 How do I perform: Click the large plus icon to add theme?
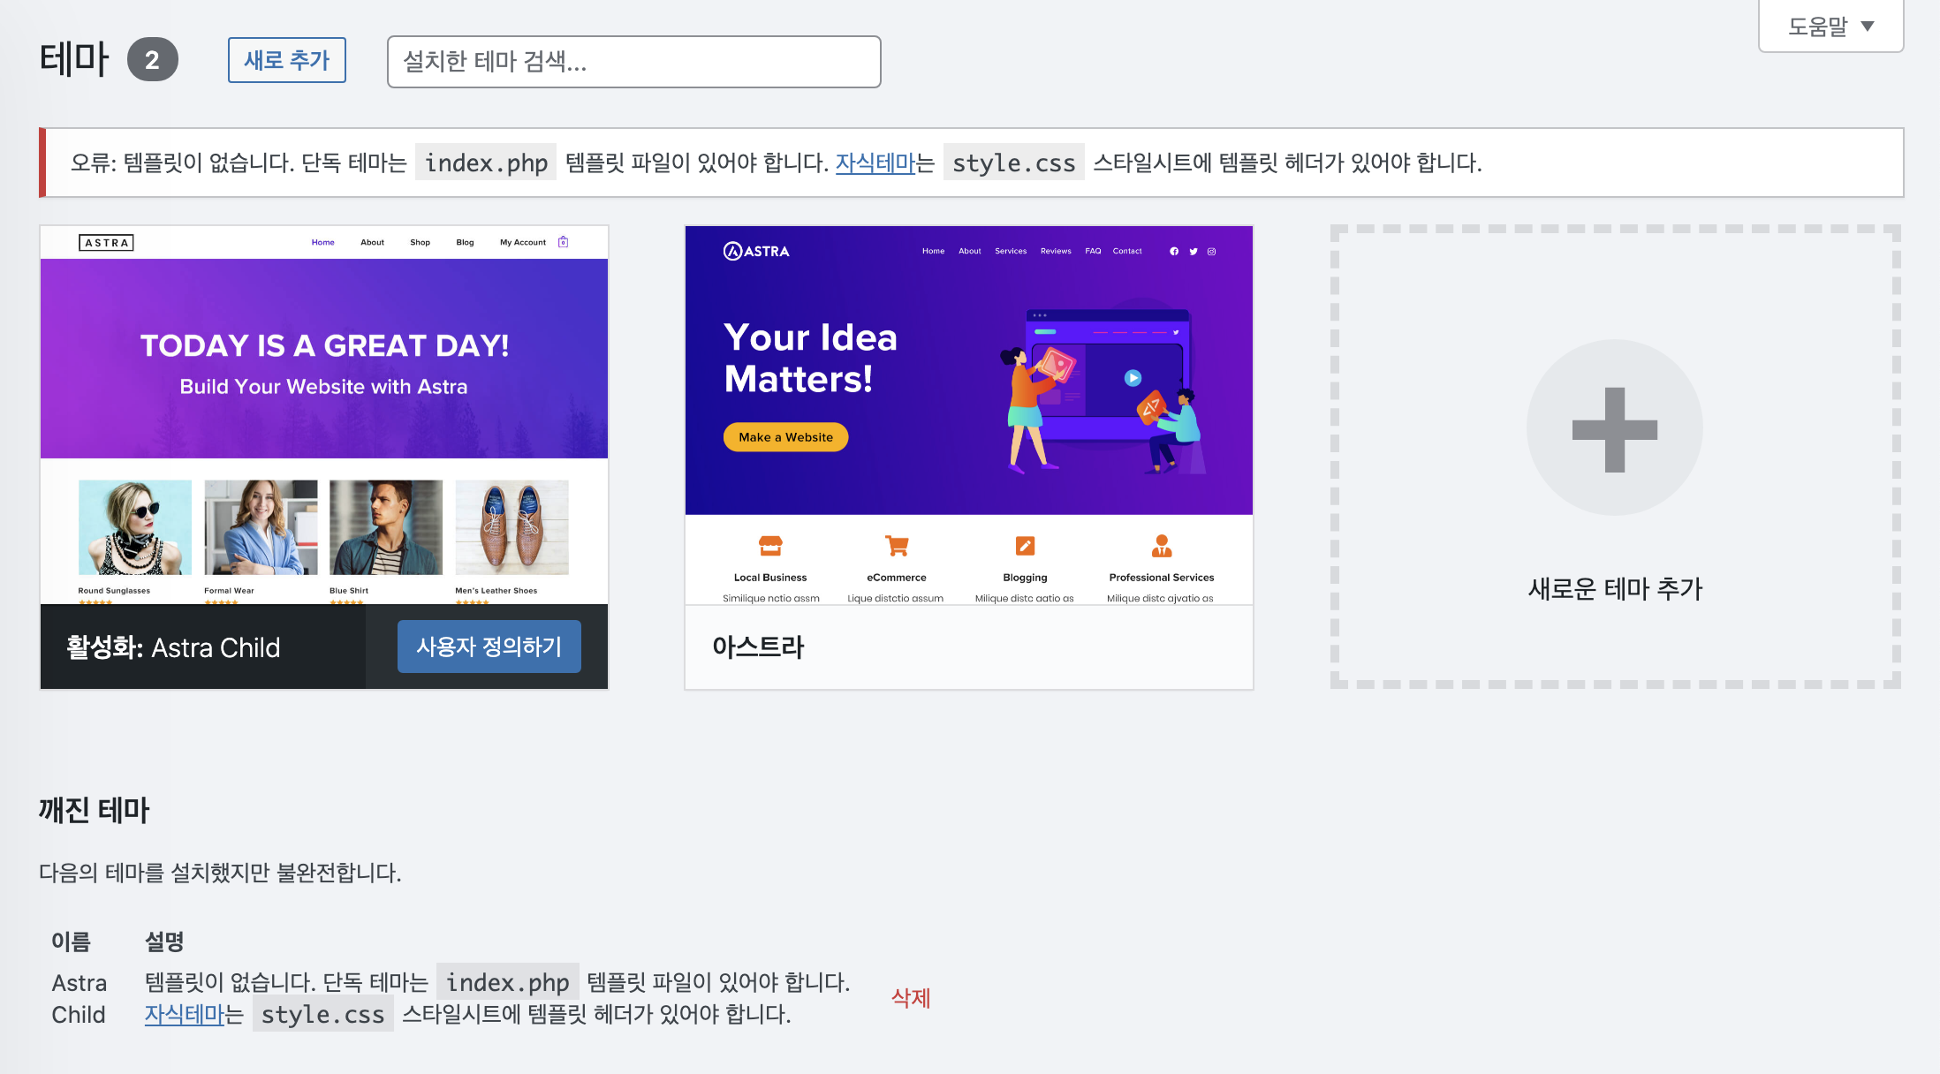1615,428
